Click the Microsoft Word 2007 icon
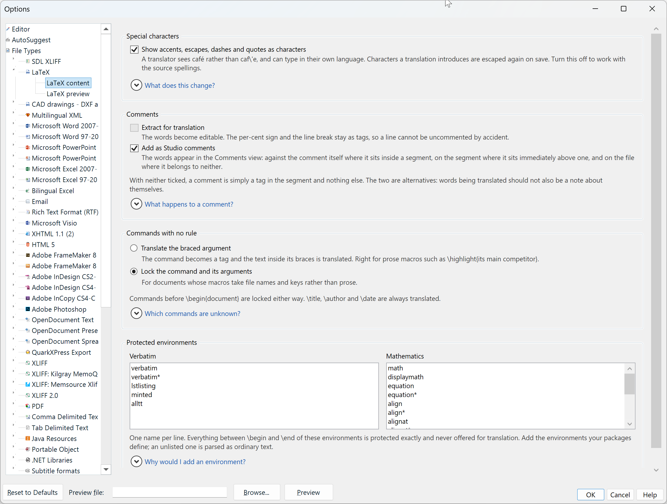Image resolution: width=667 pixels, height=504 pixels. click(28, 126)
